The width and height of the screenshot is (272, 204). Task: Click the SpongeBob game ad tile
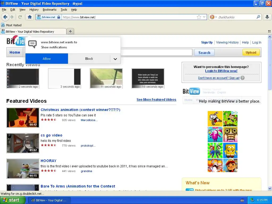[x=230, y=150]
